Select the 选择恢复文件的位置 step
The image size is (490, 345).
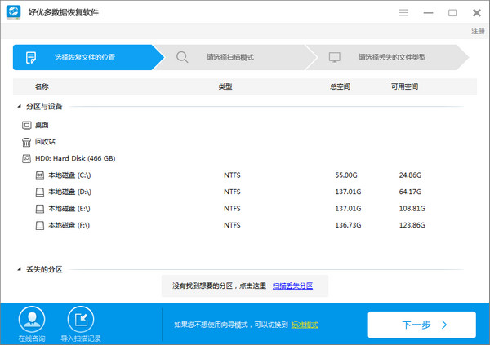[84, 58]
